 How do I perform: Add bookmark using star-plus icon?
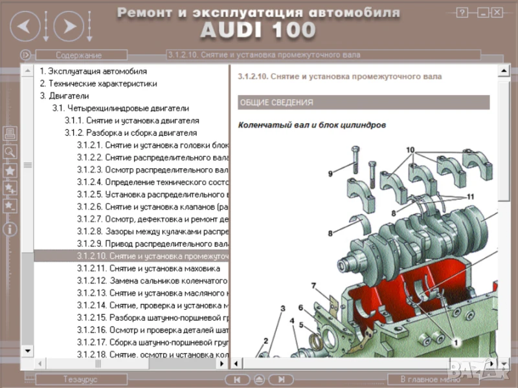coord(10,188)
